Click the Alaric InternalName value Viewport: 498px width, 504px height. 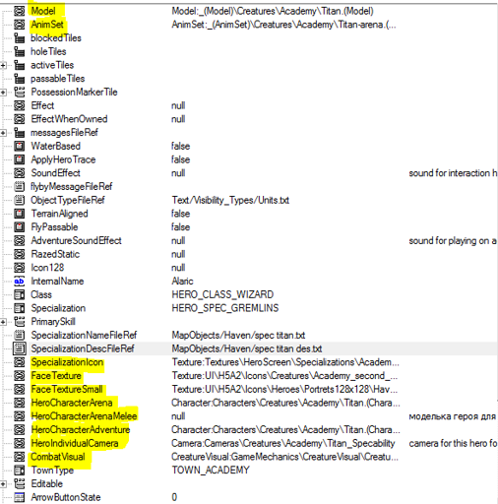tap(182, 282)
